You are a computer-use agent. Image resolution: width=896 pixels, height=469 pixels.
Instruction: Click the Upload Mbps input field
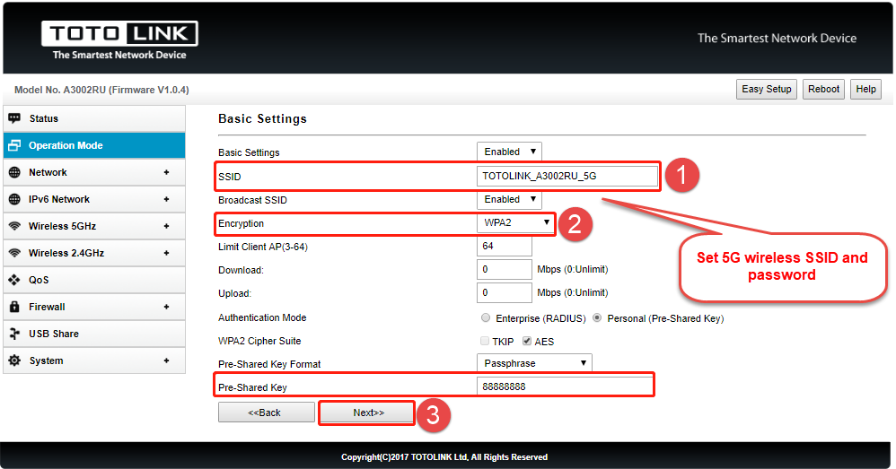pos(505,292)
